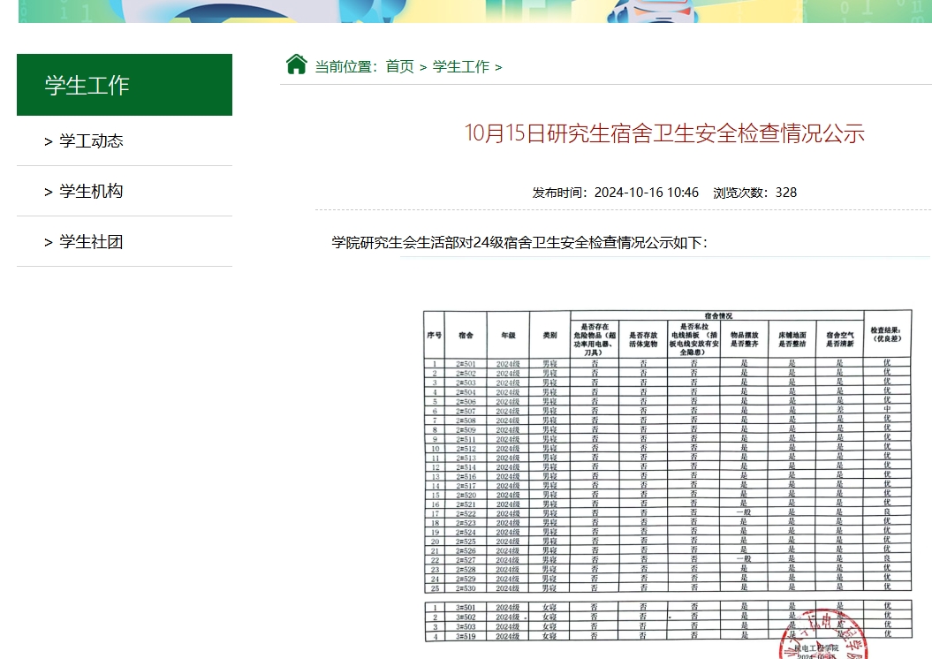The image size is (932, 659).
Task: Open the 首页 breadcrumb link
Action: tap(399, 67)
